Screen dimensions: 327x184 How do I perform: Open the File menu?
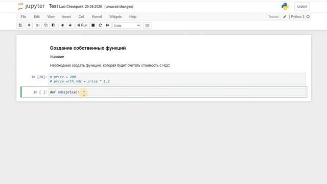click(24, 17)
